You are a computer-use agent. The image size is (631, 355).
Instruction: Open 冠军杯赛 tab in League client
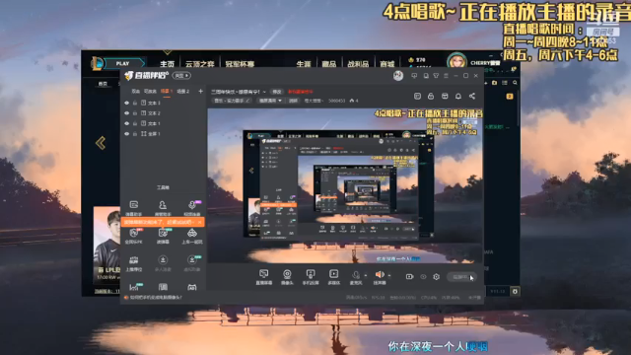240,63
